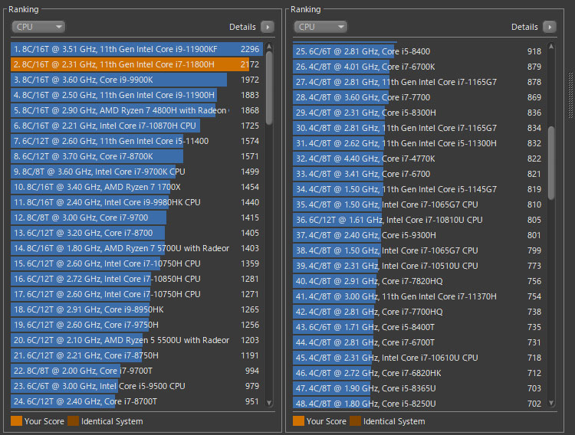Select the Core i9-11900KF ranking row
The image size is (575, 435).
pos(136,49)
